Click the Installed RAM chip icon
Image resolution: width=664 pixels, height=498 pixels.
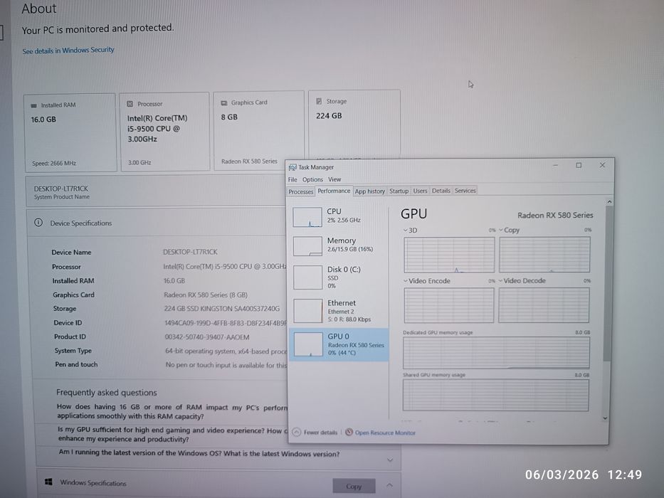point(34,105)
